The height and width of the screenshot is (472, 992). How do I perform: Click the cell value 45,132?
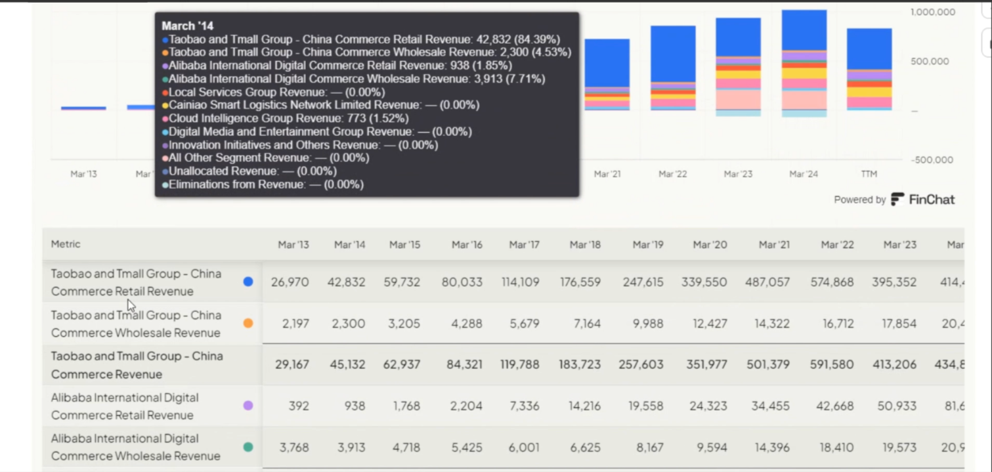click(347, 364)
